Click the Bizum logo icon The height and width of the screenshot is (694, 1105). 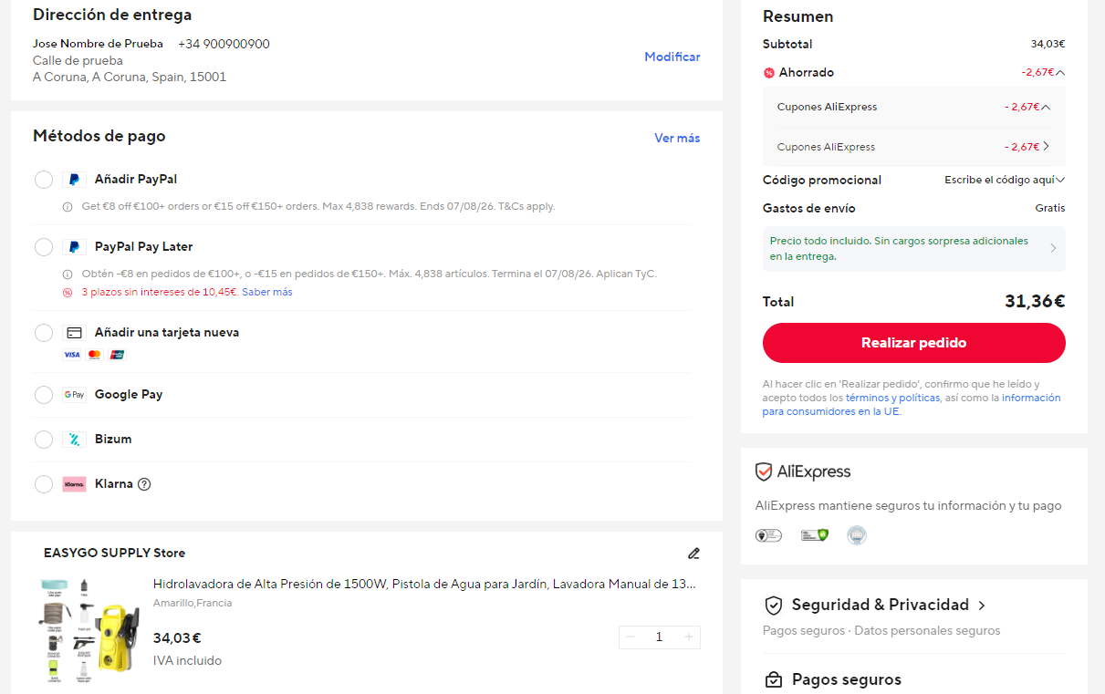click(75, 440)
